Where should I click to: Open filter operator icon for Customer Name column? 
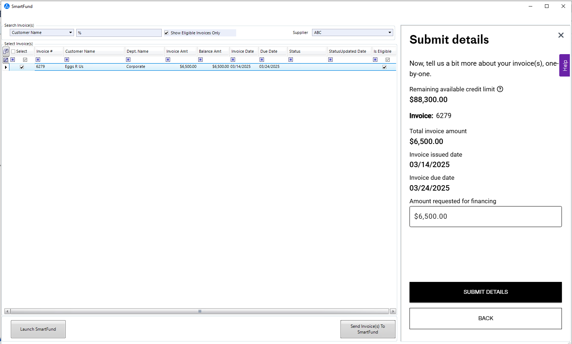coord(67,60)
